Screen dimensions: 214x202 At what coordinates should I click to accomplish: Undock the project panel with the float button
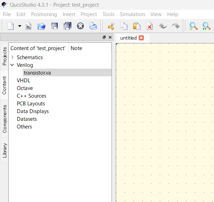point(104,37)
